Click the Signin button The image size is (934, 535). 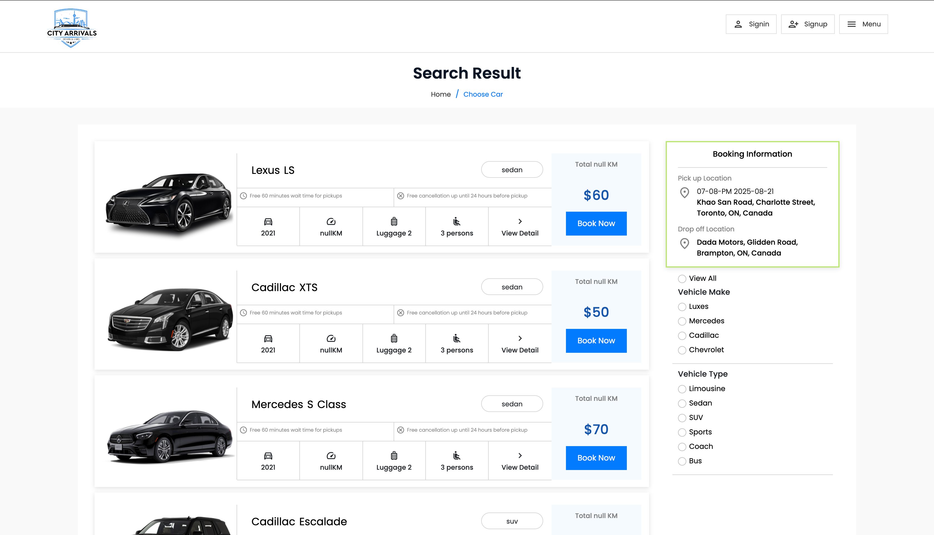point(751,24)
